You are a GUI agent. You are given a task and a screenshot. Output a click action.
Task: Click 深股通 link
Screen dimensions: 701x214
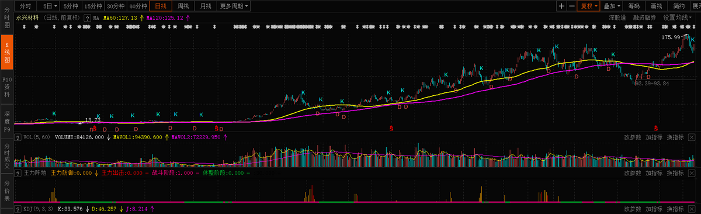tap(617, 18)
